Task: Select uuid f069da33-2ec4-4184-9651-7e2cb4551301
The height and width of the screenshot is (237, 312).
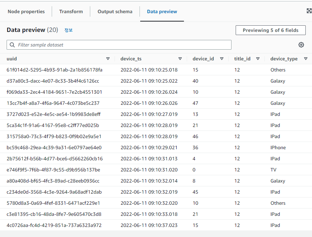Action: click(x=54, y=92)
